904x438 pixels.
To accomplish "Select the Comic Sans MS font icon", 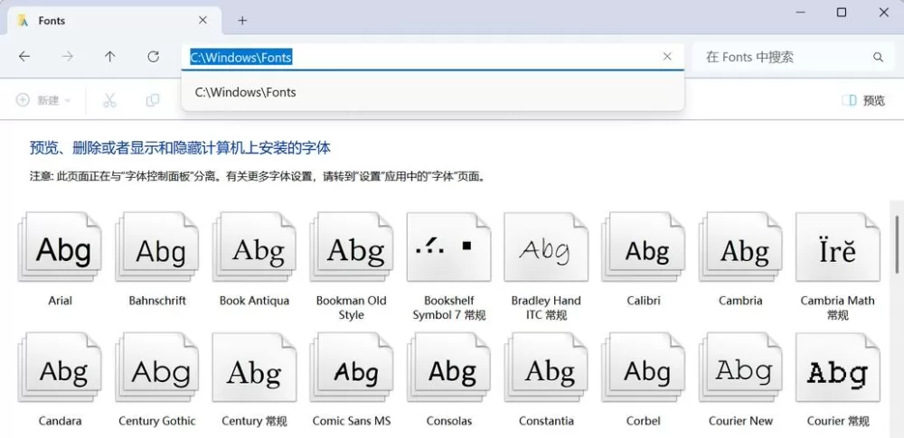I will [x=352, y=368].
